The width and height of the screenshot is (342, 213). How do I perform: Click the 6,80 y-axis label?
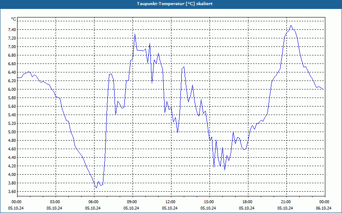point(12,55)
